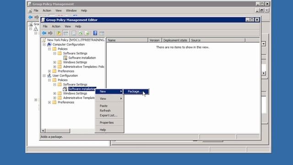The image size is (293, 165).
Task: Expand Preferences under Computer Configuration
Action: pyautogui.click(x=49, y=71)
